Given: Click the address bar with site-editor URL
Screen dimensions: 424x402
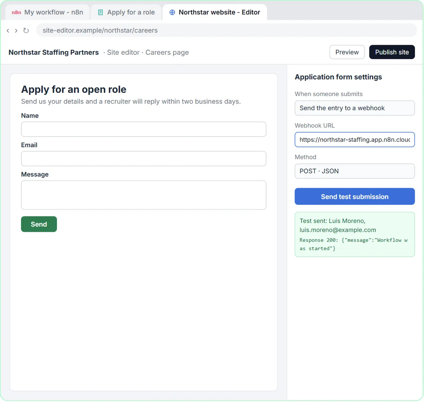Looking at the screenshot, I should [x=226, y=30].
